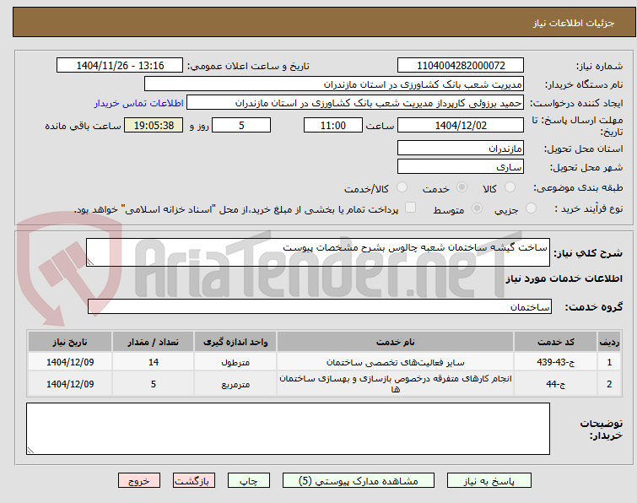Open مشاهده مدارک پیوستی (5) attachments

[x=359, y=481]
